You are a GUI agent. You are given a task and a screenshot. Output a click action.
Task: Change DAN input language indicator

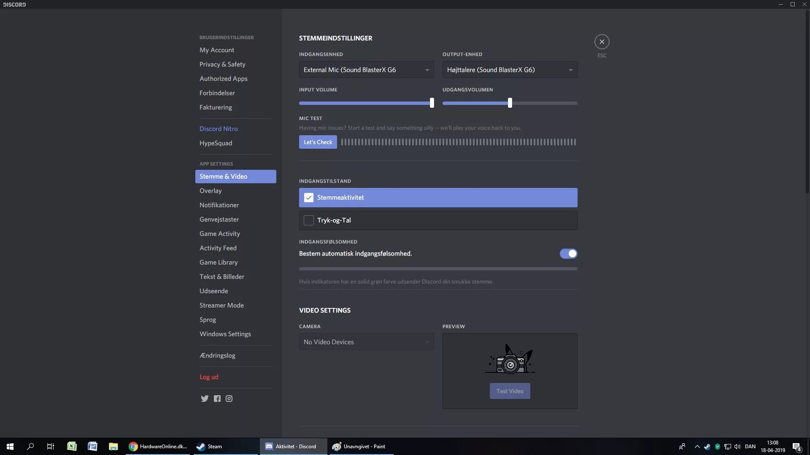point(750,447)
